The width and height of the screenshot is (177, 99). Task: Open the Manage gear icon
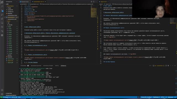click(2, 94)
